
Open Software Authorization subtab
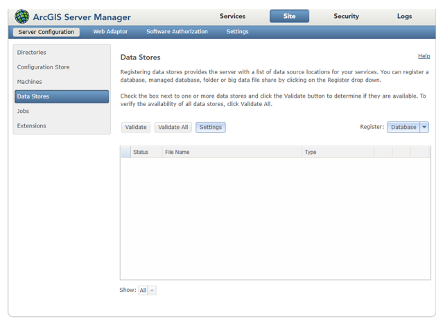point(177,32)
